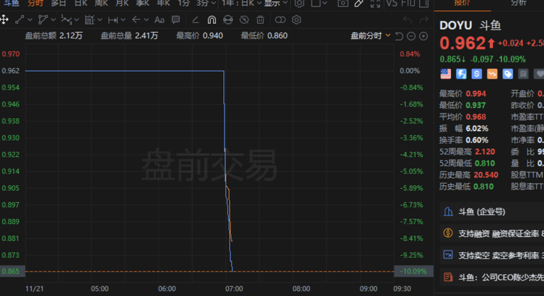Click the 07:00 time axis label
The image size is (544, 296).
coord(234,289)
